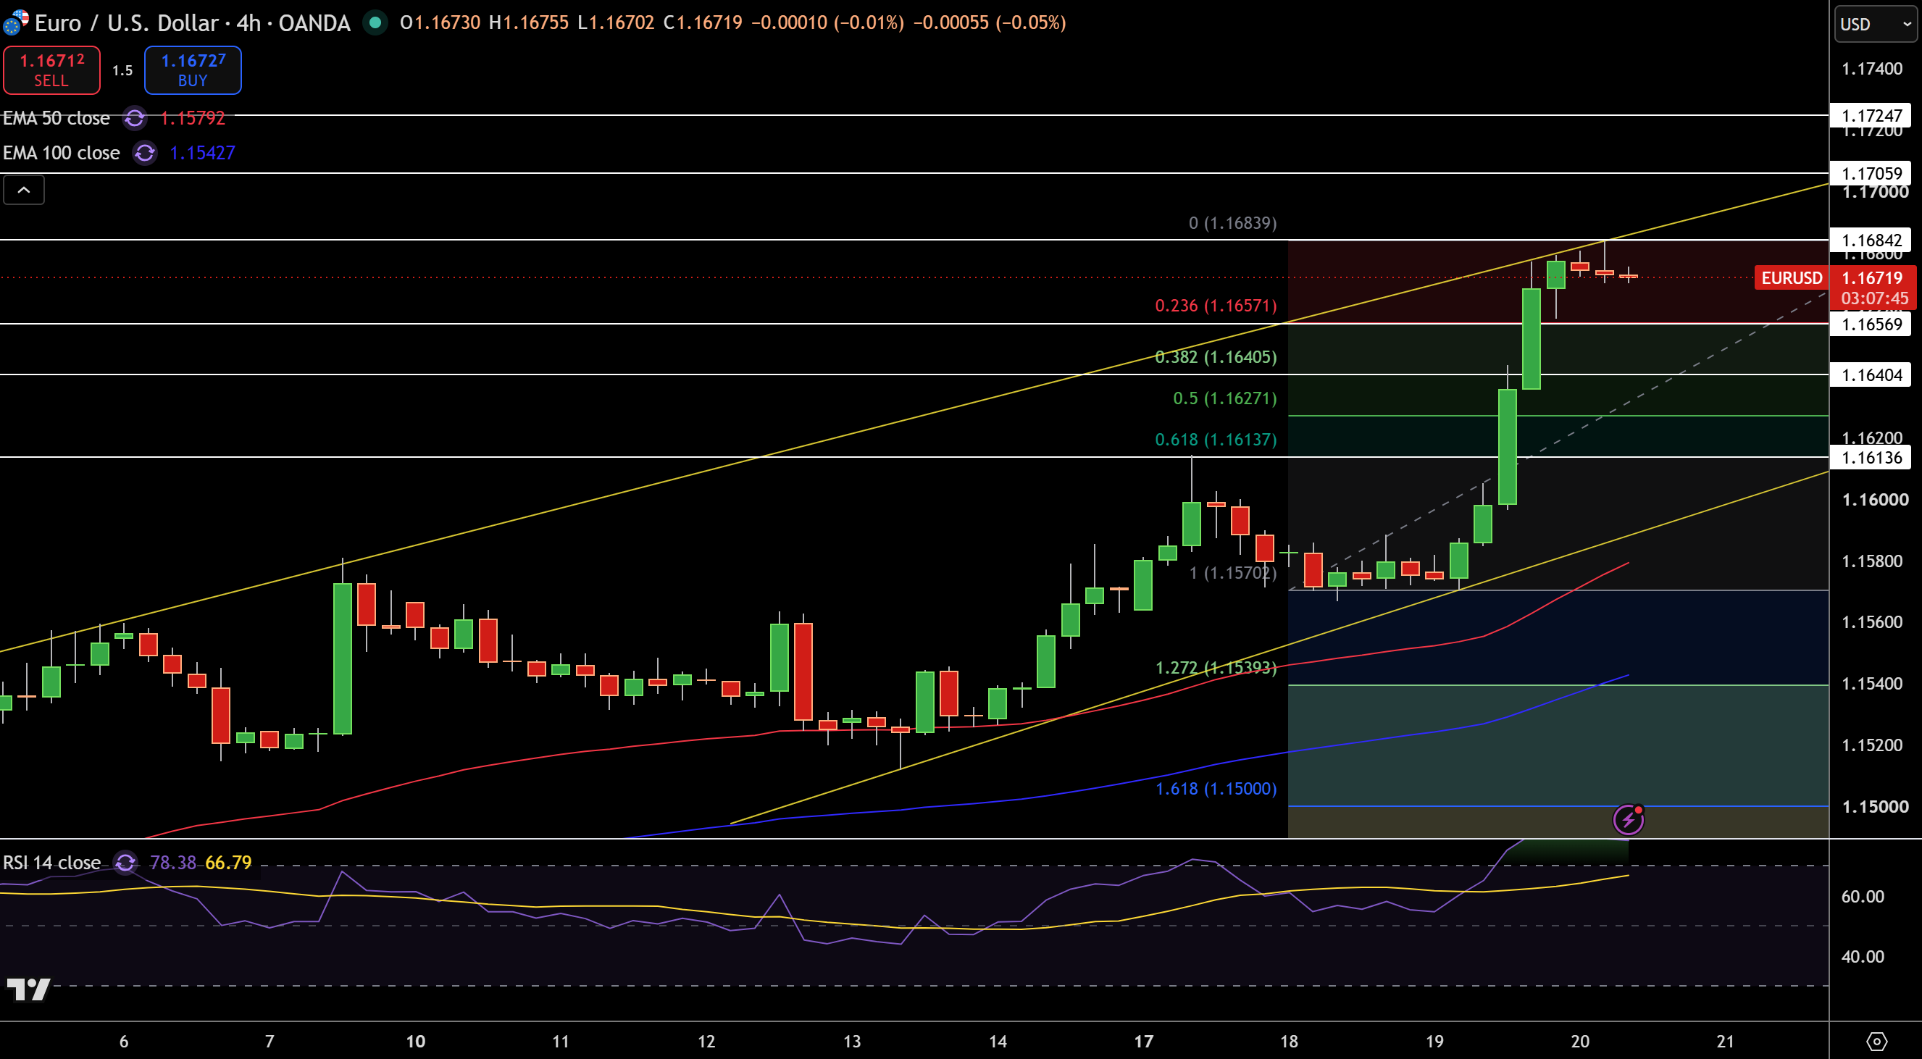Click the 1.15000 price scale label
The image size is (1922, 1059).
point(1875,807)
